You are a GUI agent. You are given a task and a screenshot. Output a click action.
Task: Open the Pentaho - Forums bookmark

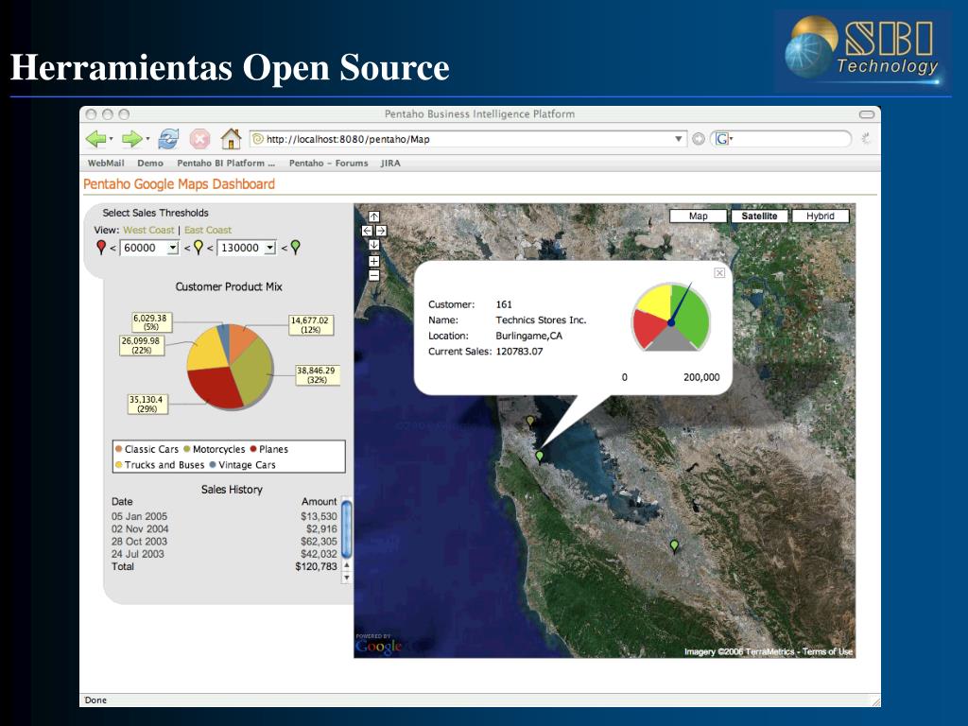[328, 163]
